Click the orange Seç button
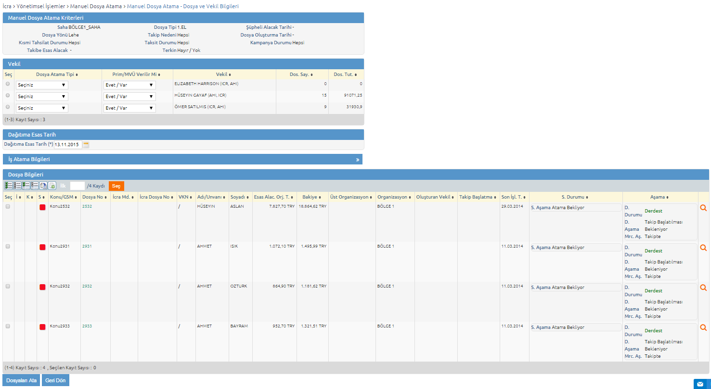Viewport: 711px width, 389px height. click(x=116, y=186)
